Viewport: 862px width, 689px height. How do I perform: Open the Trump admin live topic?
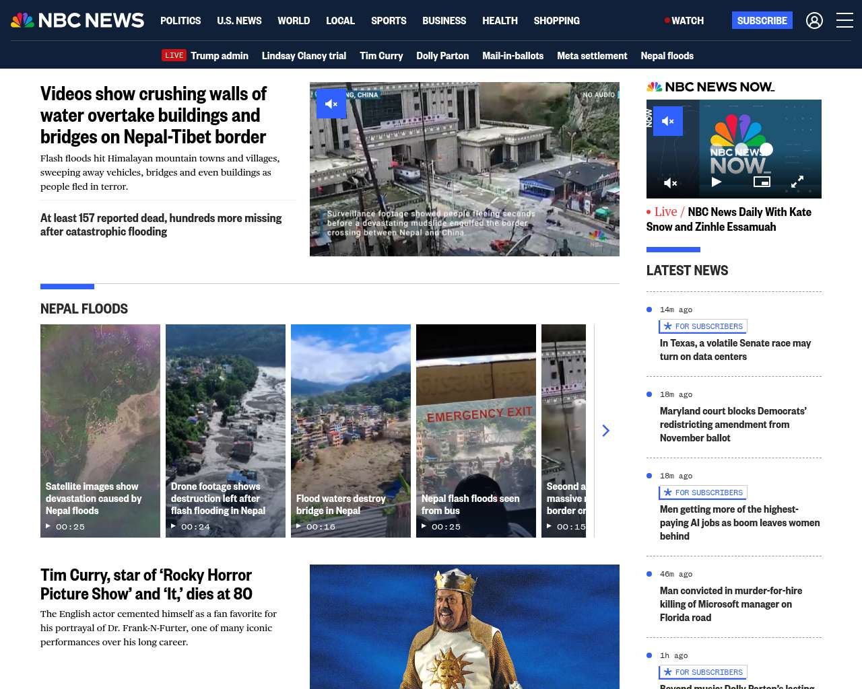[220, 56]
